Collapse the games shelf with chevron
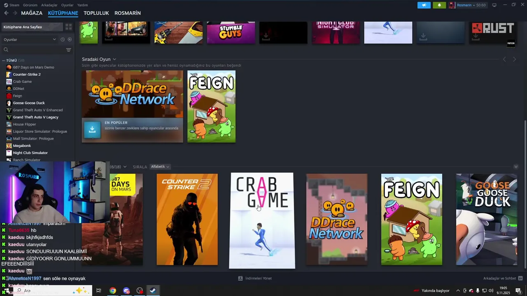 click(516, 166)
